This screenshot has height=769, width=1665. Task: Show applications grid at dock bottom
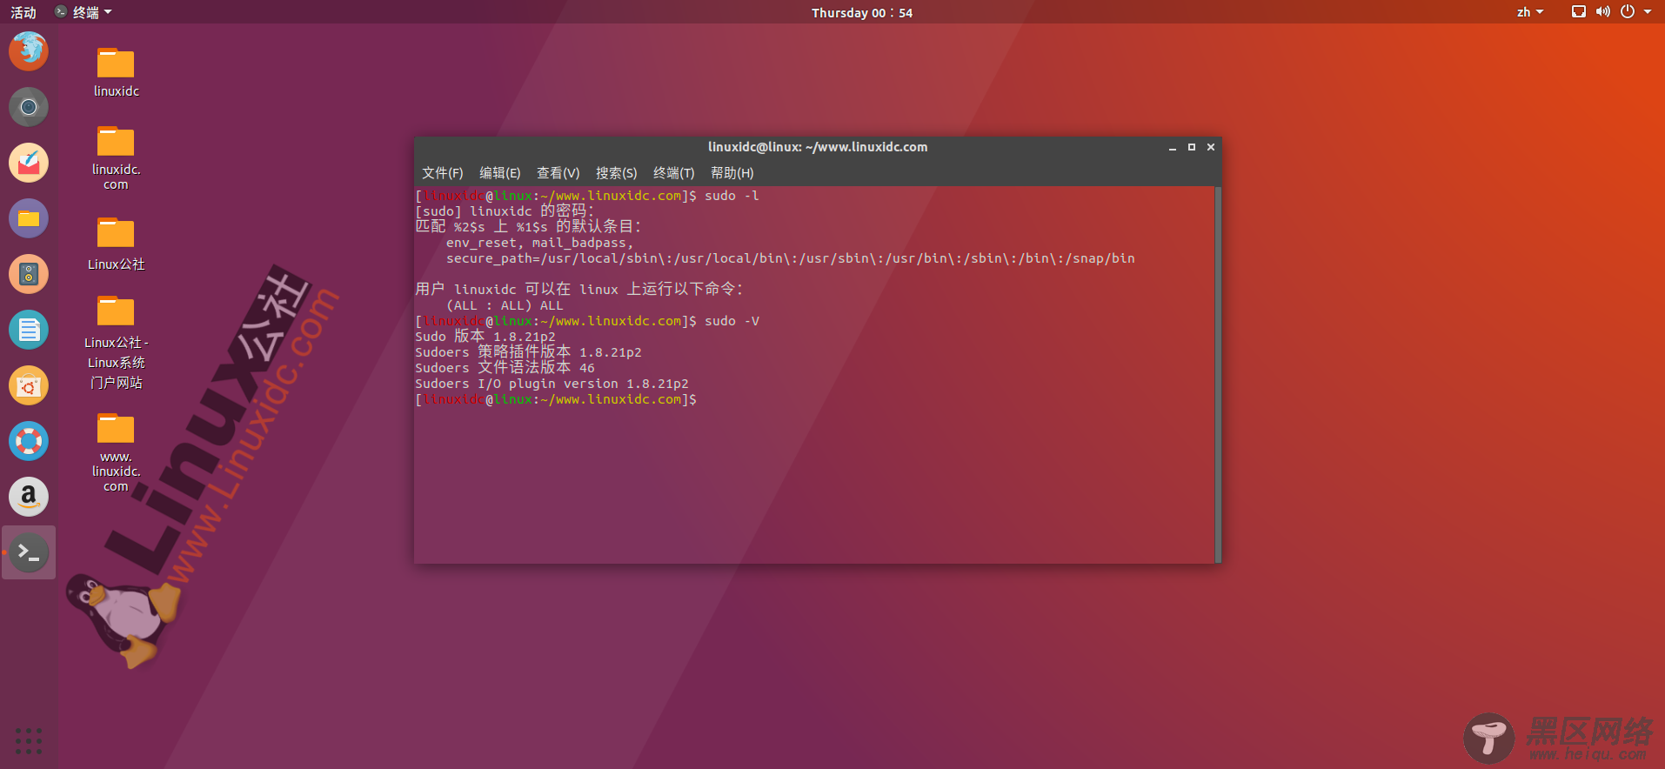coord(29,741)
